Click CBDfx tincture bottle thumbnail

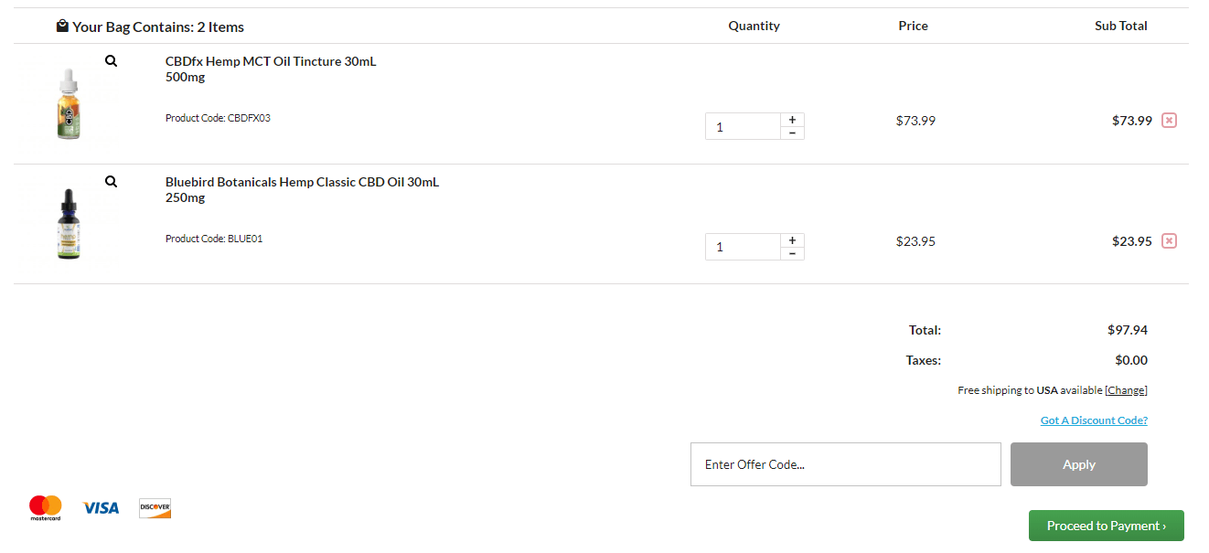click(x=69, y=103)
